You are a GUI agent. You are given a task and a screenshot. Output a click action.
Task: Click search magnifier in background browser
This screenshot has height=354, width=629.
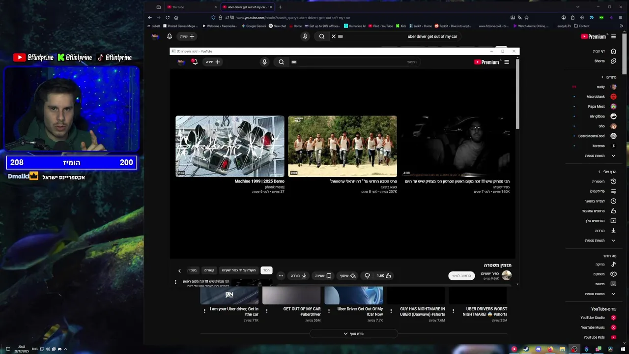(x=322, y=36)
